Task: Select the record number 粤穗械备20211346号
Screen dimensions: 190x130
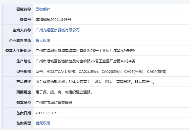Action: pos(53,20)
